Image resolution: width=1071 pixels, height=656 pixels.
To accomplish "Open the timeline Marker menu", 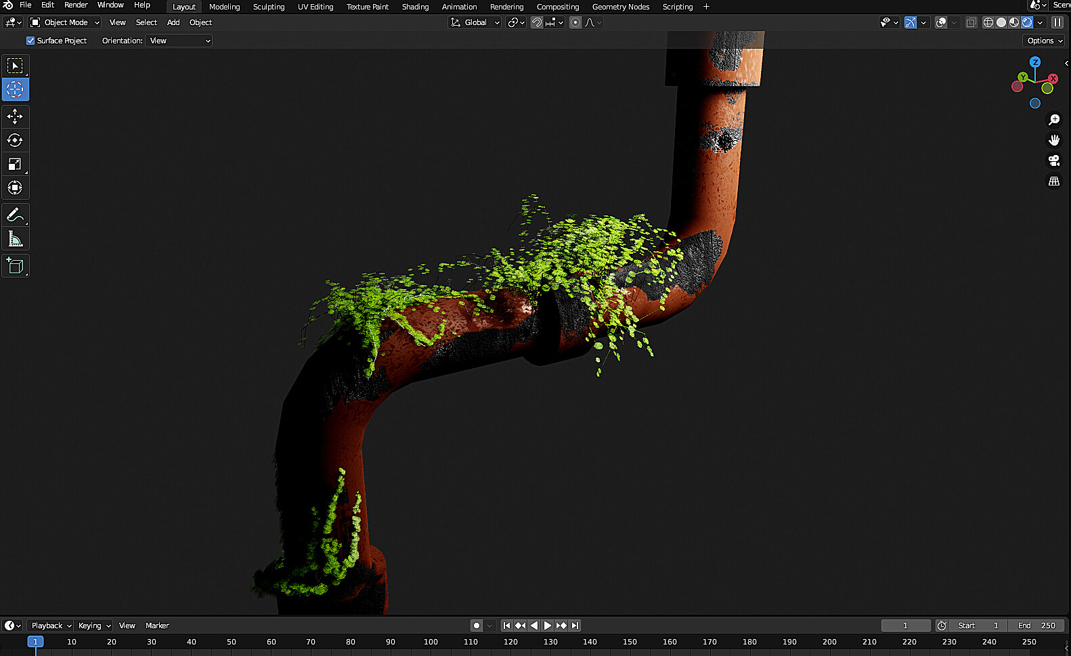I will coord(157,626).
